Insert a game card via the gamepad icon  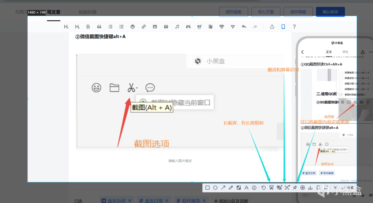click(188, 27)
